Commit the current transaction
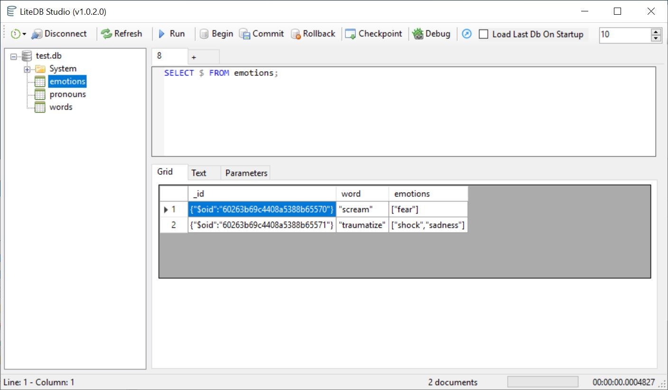Screen dimensions: 668x390 pos(261,34)
